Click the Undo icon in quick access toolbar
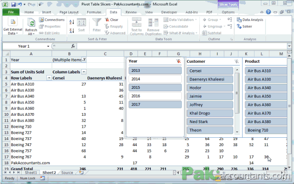This screenshot has height=184, width=294. click(x=20, y=4)
